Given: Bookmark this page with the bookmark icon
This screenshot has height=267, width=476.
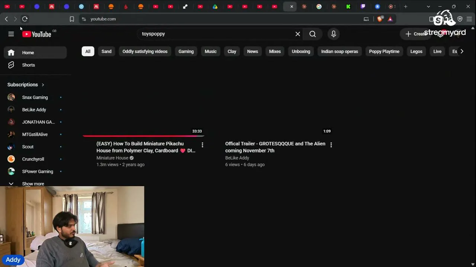Looking at the screenshot, I should [72, 19].
